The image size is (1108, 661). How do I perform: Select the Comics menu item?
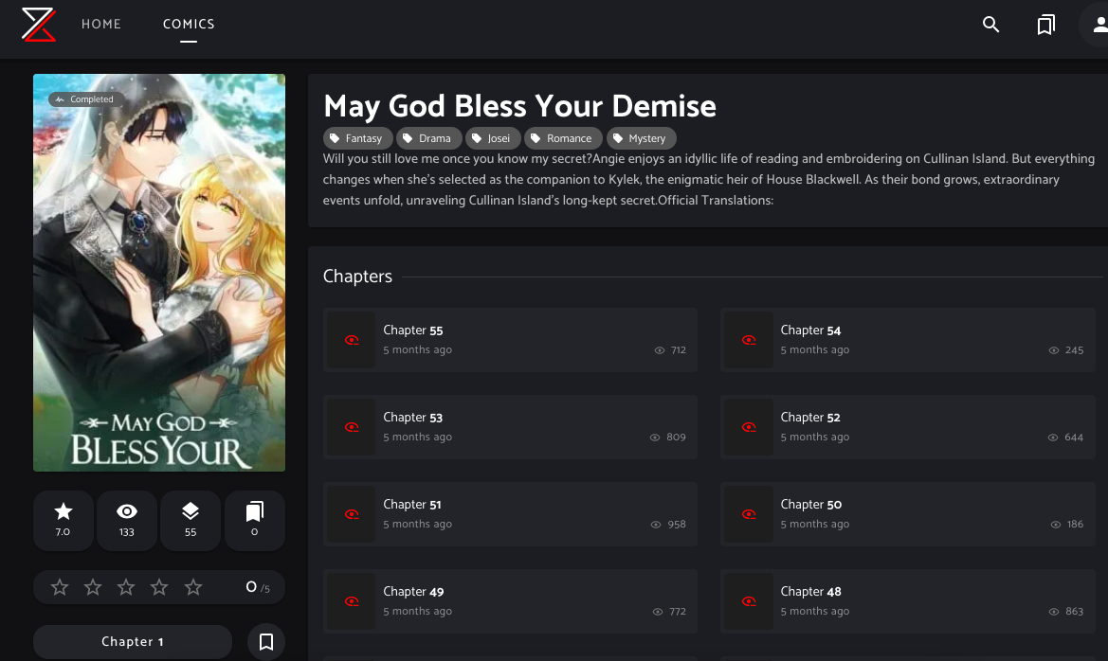[189, 24]
